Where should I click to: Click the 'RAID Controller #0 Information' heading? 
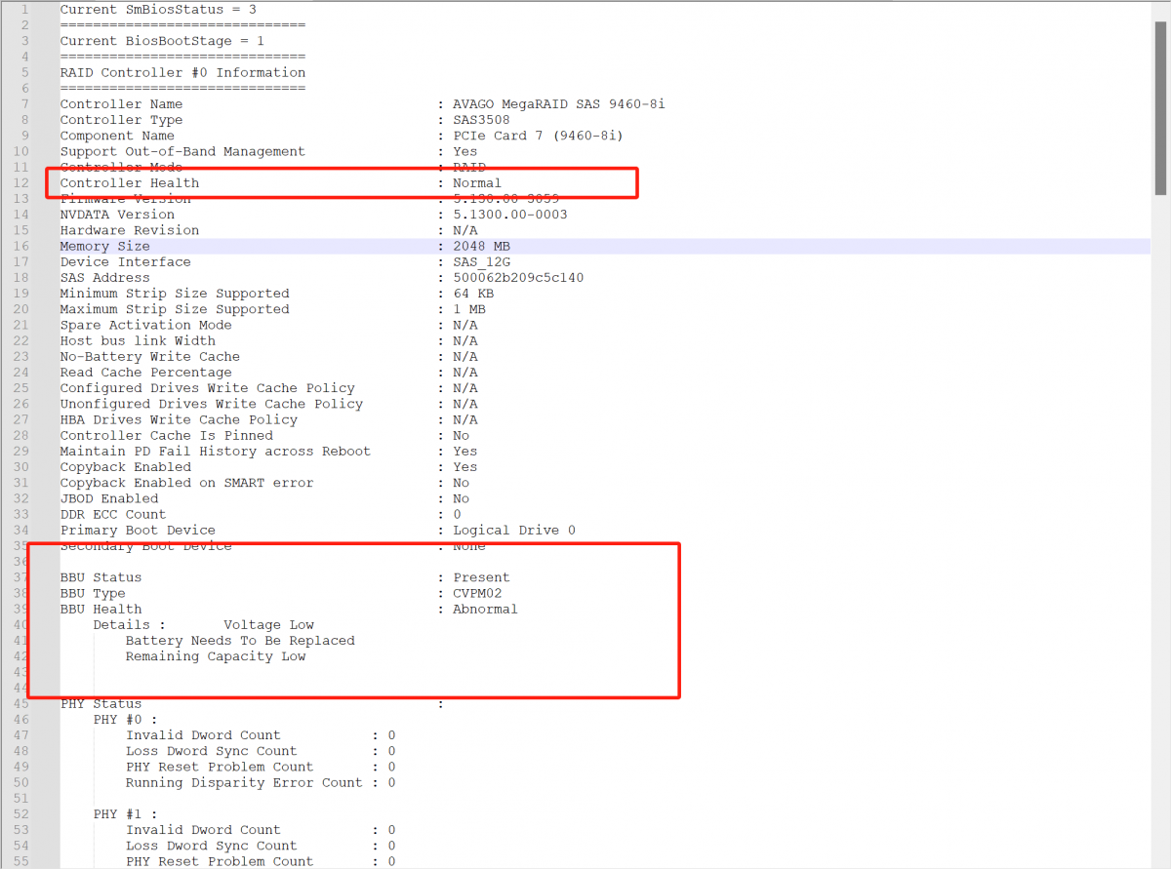[182, 73]
